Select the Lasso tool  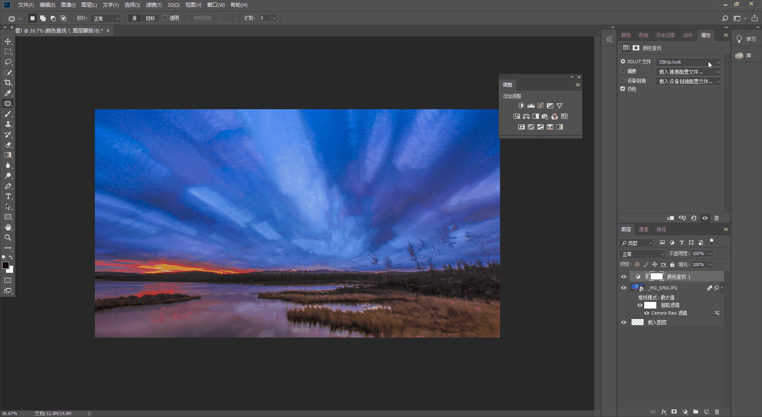pyautogui.click(x=8, y=62)
